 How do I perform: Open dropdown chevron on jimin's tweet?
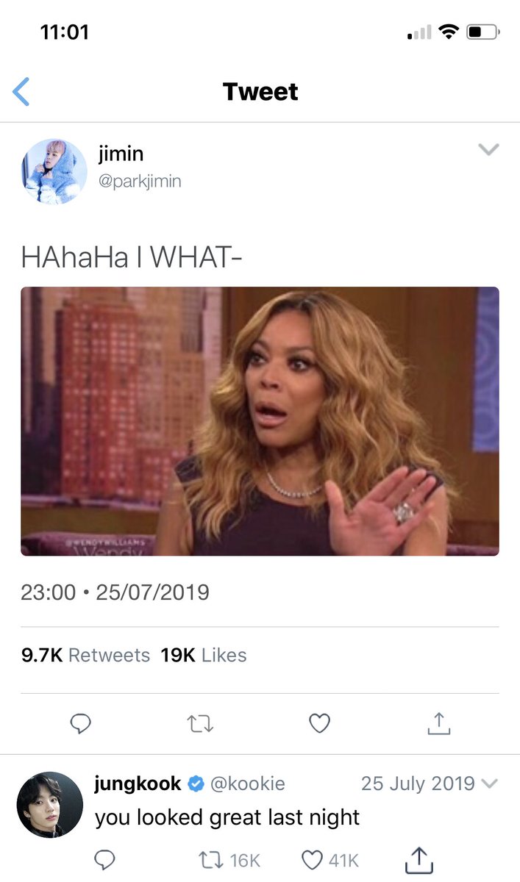coord(488,150)
